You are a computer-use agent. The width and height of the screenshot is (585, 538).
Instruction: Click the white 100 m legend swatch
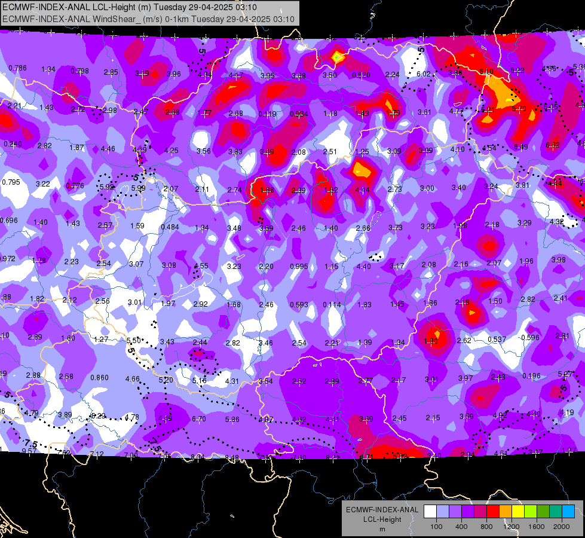point(430,512)
